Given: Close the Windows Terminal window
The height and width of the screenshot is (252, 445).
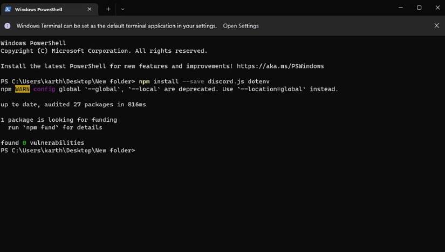Looking at the screenshot, I should tap(437, 8).
